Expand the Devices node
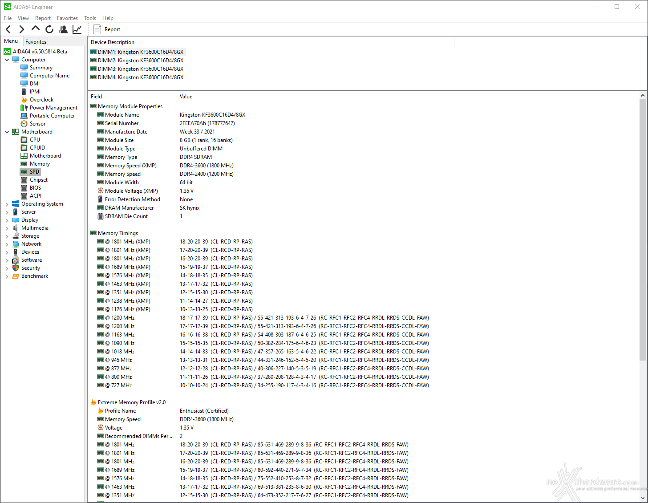This screenshot has height=503, width=648. [7, 252]
